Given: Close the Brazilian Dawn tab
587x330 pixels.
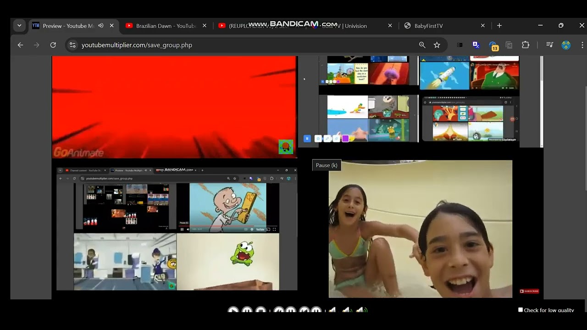Looking at the screenshot, I should [205, 26].
